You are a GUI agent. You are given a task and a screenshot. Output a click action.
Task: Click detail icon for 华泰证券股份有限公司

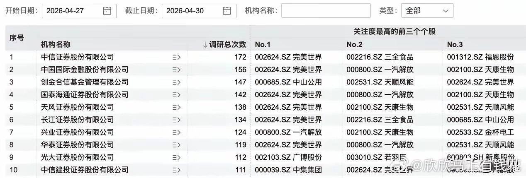[x=176, y=145]
